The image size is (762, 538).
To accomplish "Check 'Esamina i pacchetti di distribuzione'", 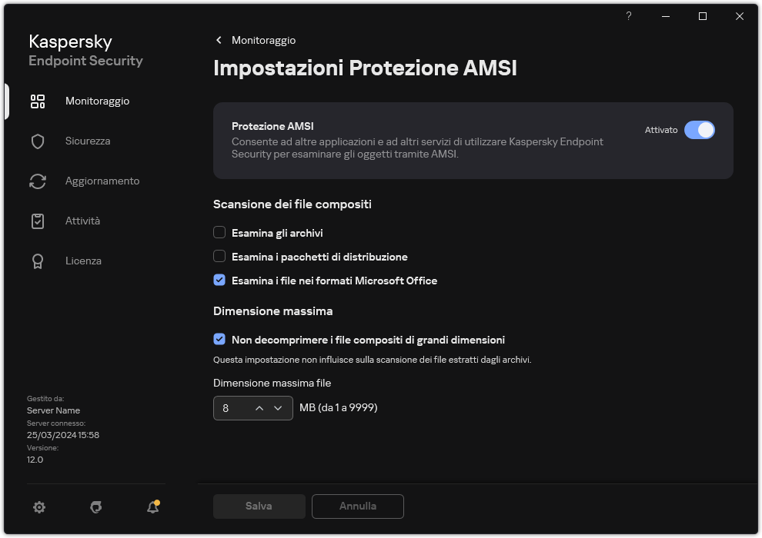I will pos(219,256).
